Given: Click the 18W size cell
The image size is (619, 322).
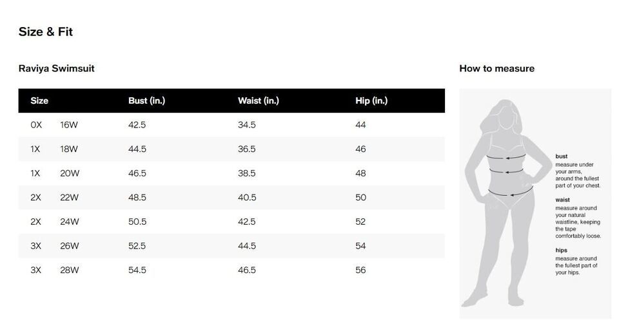Looking at the screenshot, I should [69, 149].
